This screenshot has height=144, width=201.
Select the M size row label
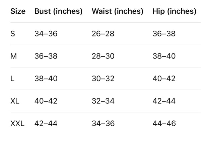pos(13,56)
